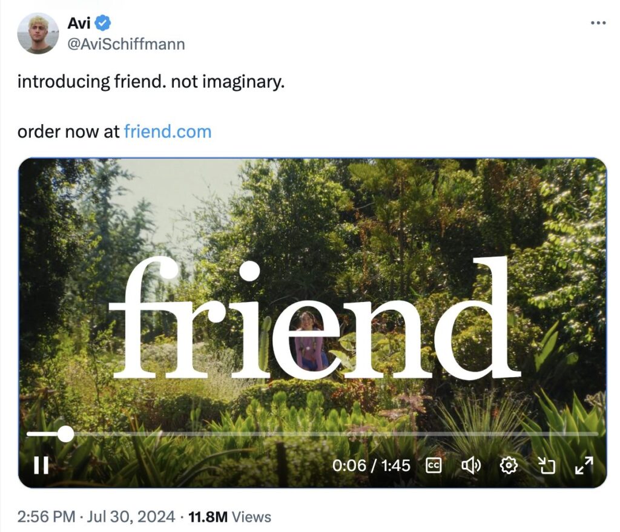Seek by clicking the unplayed progress bar
620x532 pixels.
(x=333, y=434)
